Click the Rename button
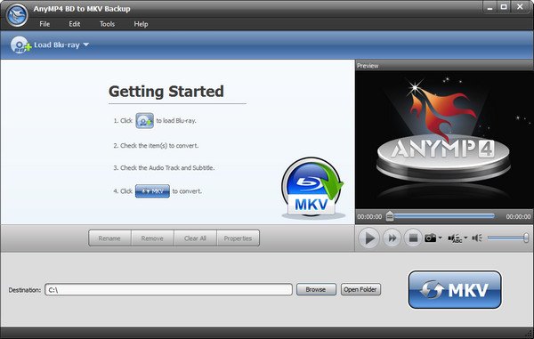The image size is (534, 339). (109, 238)
